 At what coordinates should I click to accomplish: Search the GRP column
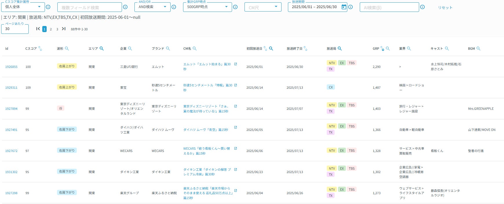388,49
